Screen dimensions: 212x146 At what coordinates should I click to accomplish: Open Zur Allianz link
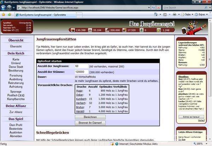(x=16, y=112)
